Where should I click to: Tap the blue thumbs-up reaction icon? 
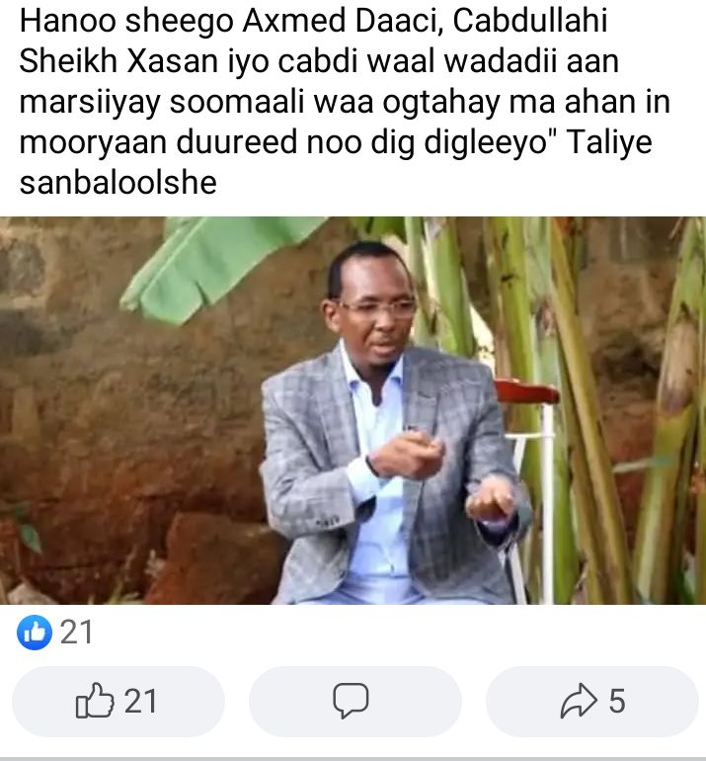[34, 632]
